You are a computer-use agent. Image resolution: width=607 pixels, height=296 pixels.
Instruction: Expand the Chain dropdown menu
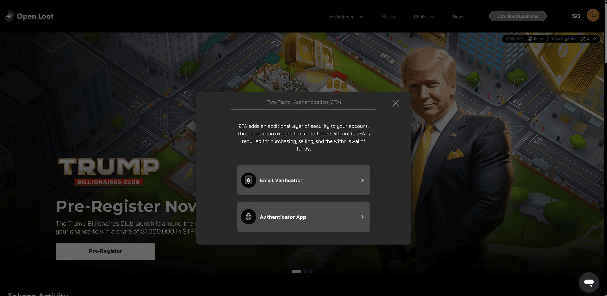(424, 17)
